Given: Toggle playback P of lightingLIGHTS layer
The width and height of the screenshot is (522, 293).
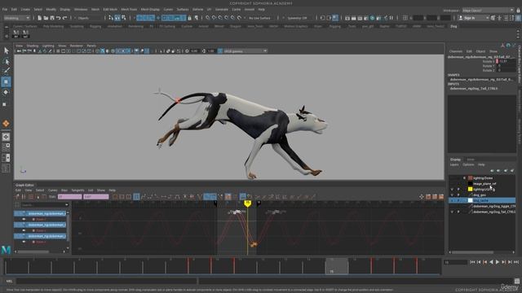Looking at the screenshot, I should tap(458, 190).
